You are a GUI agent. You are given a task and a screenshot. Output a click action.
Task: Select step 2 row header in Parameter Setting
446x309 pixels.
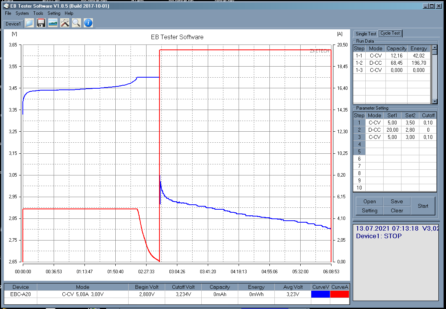click(x=359, y=130)
